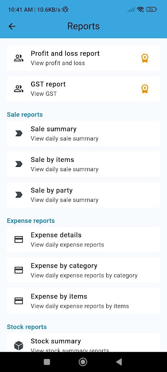Click people icon beside GST report
This screenshot has height=372, width=167.
click(19, 89)
